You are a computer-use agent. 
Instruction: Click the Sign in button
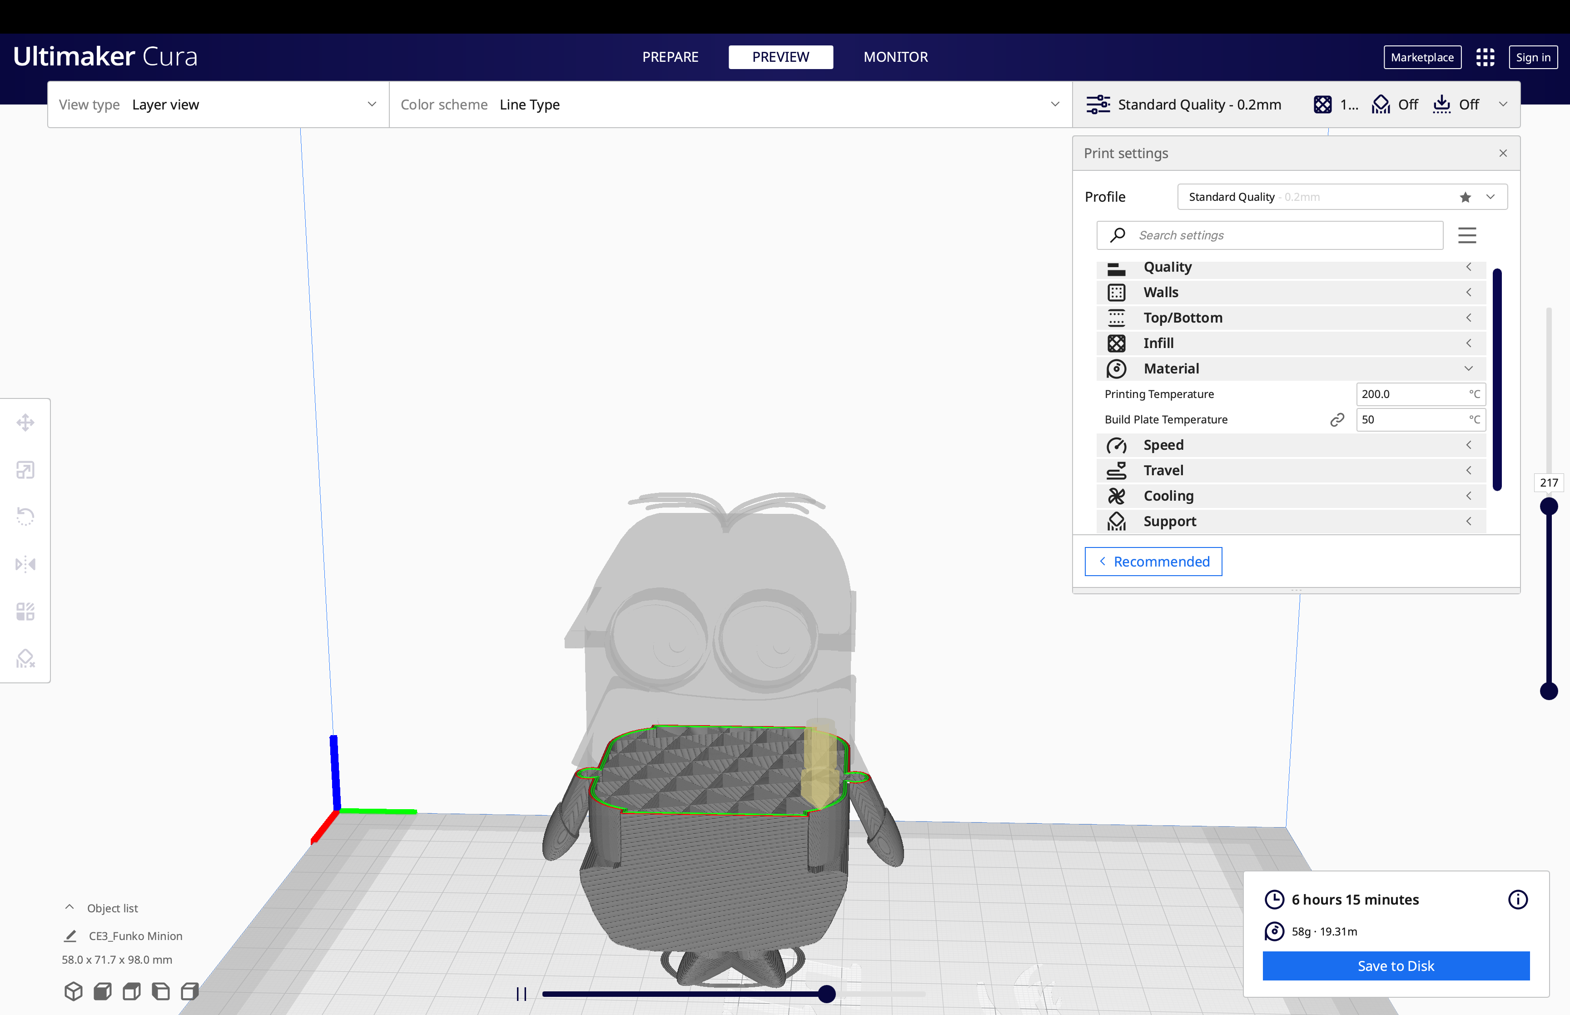click(x=1532, y=57)
